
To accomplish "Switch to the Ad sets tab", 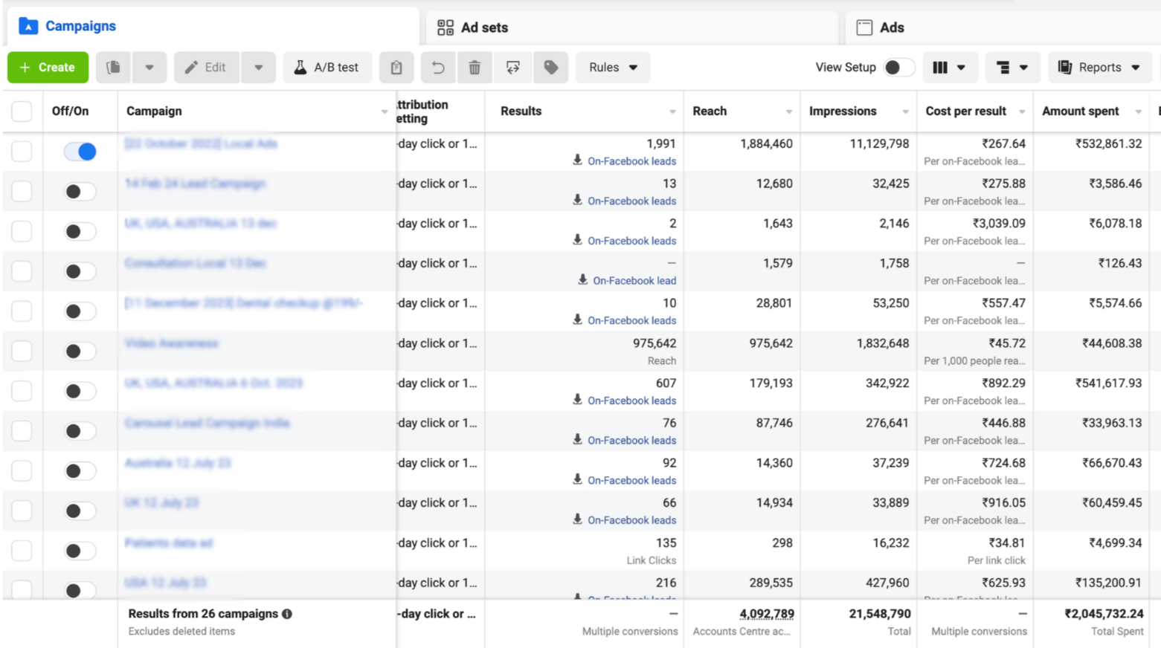I will 473,27.
